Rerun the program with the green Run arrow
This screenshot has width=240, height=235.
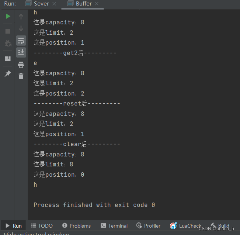point(8,16)
